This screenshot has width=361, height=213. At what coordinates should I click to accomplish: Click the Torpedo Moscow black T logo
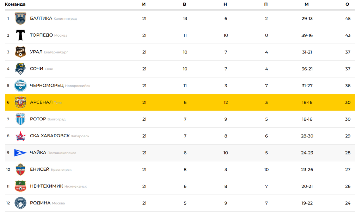pos(20,35)
